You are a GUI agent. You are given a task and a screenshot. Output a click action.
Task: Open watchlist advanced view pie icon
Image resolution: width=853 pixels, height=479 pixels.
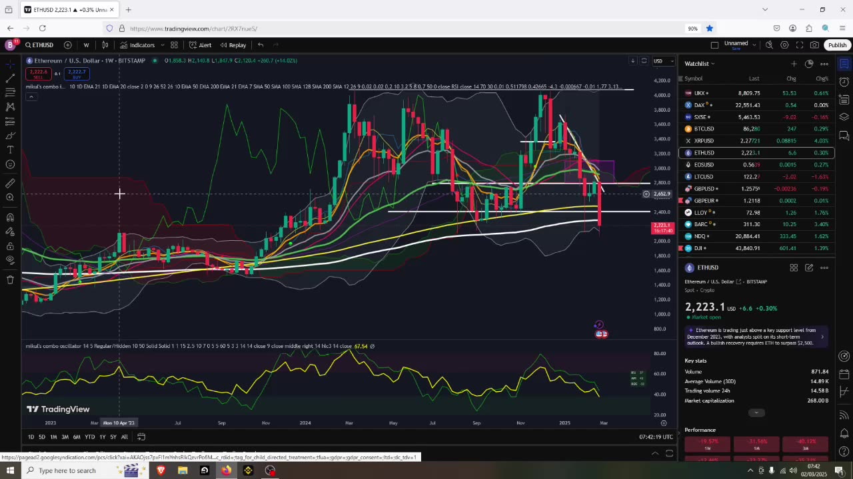pos(809,64)
